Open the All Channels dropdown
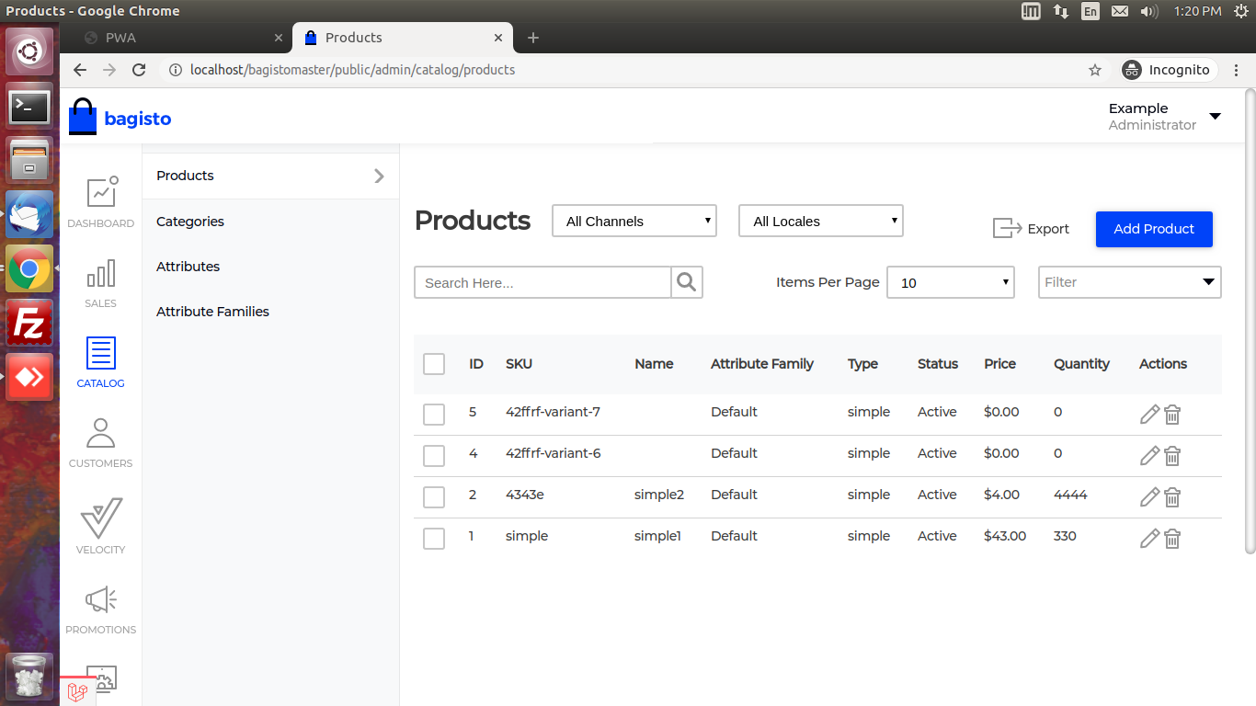The image size is (1256, 706). coord(634,221)
